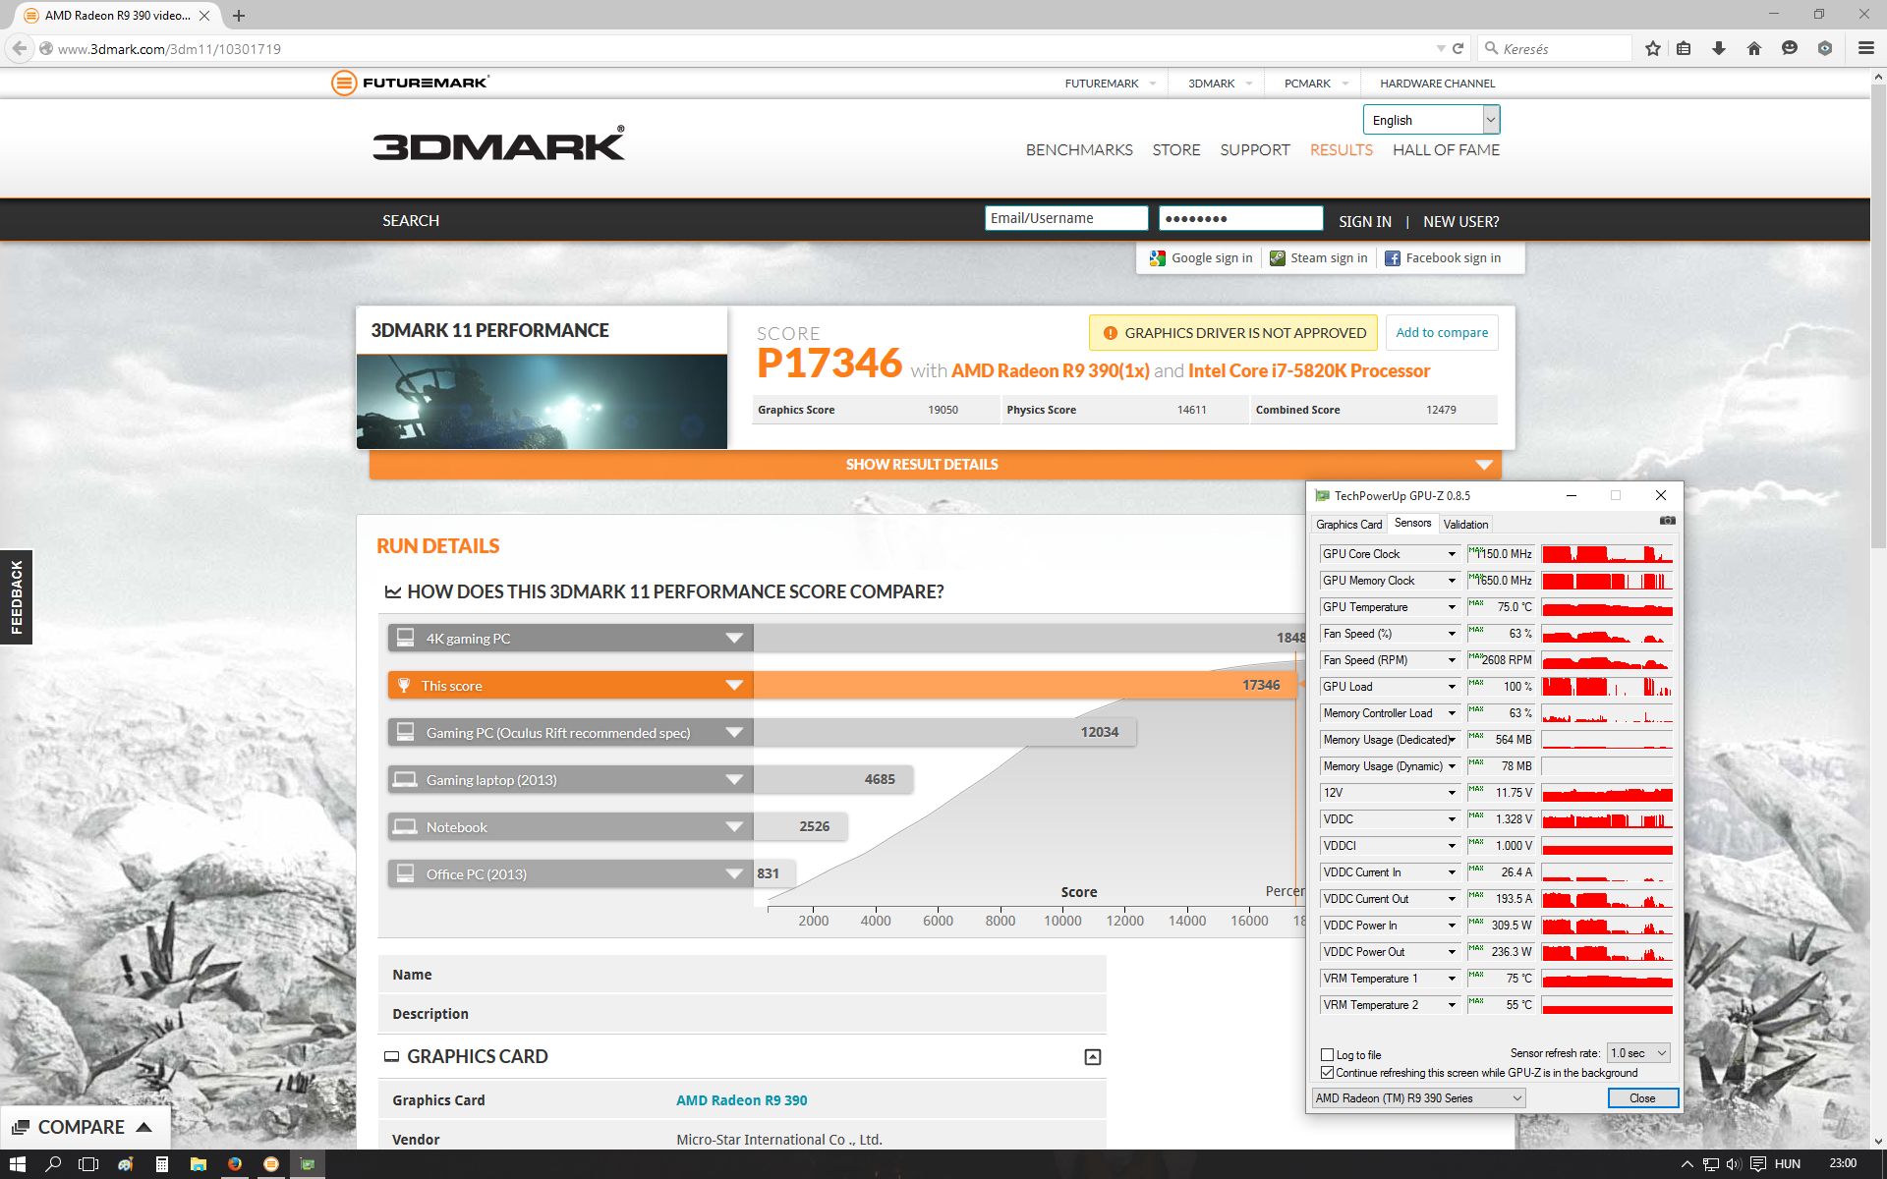The image size is (1887, 1179).
Task: Open the FEEDBACK side tab
Action: point(16,596)
